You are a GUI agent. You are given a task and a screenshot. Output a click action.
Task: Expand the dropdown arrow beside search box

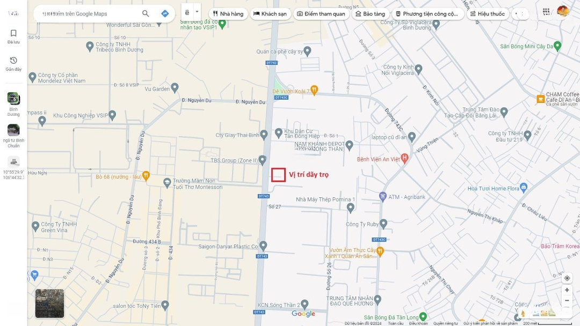[197, 12]
